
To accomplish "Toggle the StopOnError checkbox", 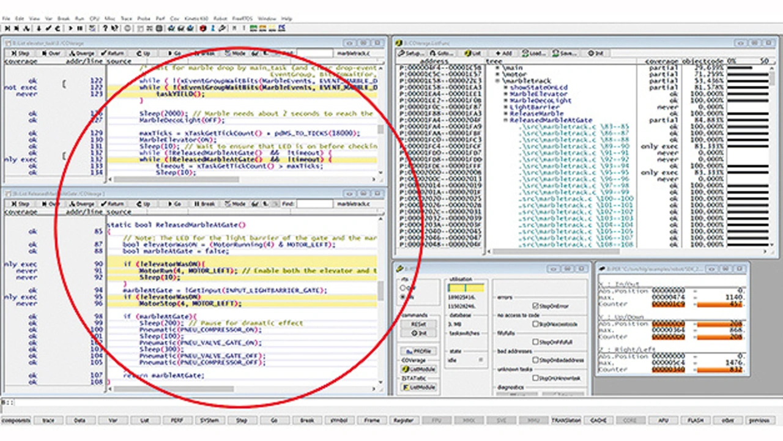I will 535,305.
